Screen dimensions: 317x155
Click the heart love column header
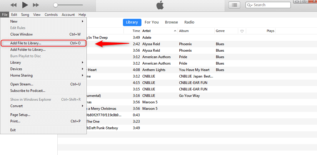242,31
